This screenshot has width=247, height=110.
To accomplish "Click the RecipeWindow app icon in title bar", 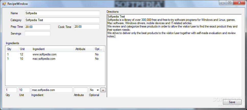I will 4,3.
